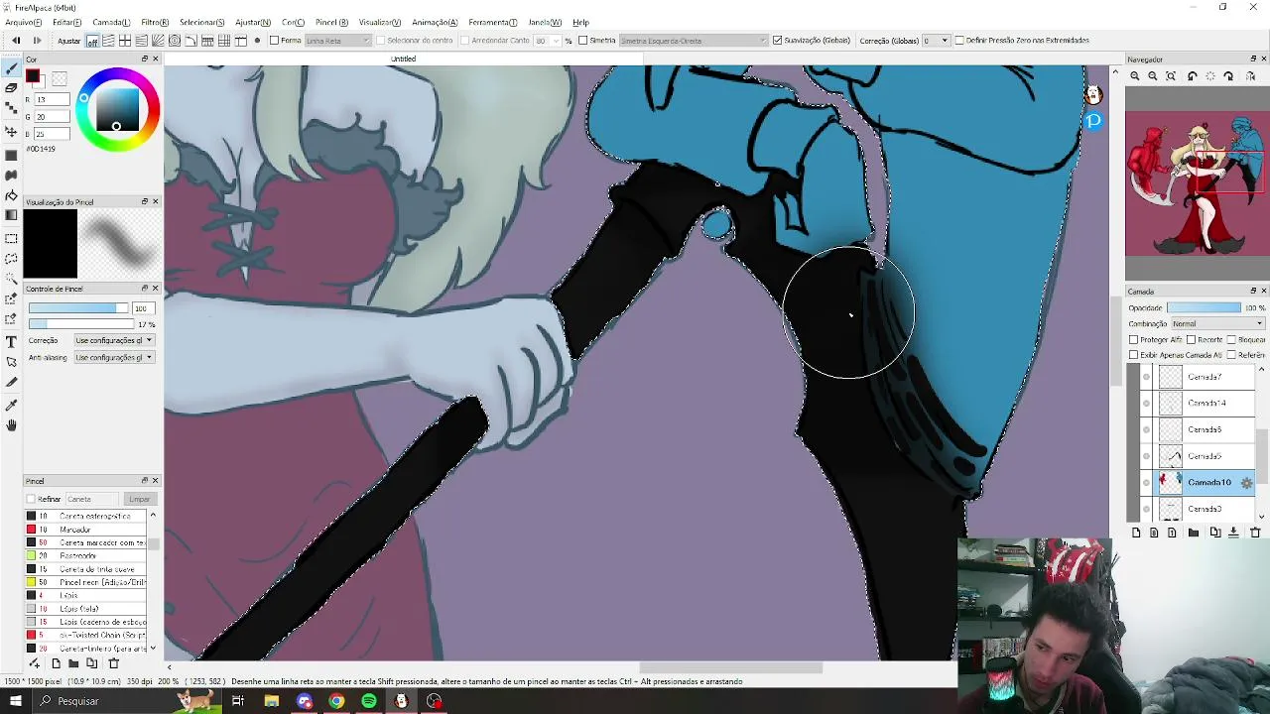This screenshot has height=714, width=1270.
Task: Open the Arquivo menu
Action: coord(24,22)
